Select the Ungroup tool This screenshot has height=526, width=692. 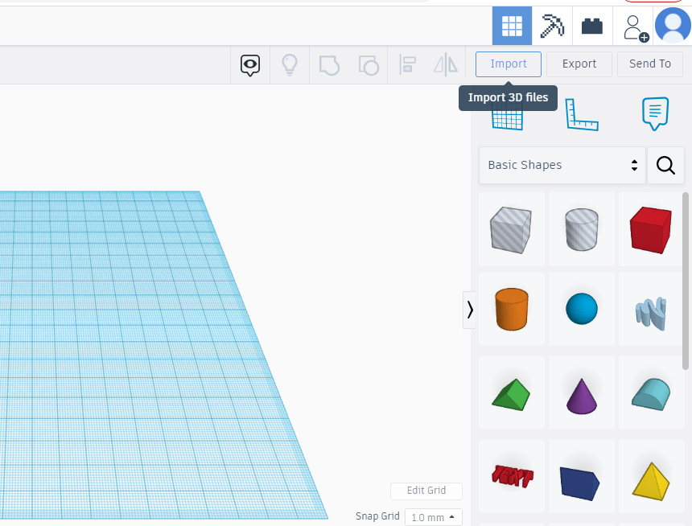coord(368,64)
